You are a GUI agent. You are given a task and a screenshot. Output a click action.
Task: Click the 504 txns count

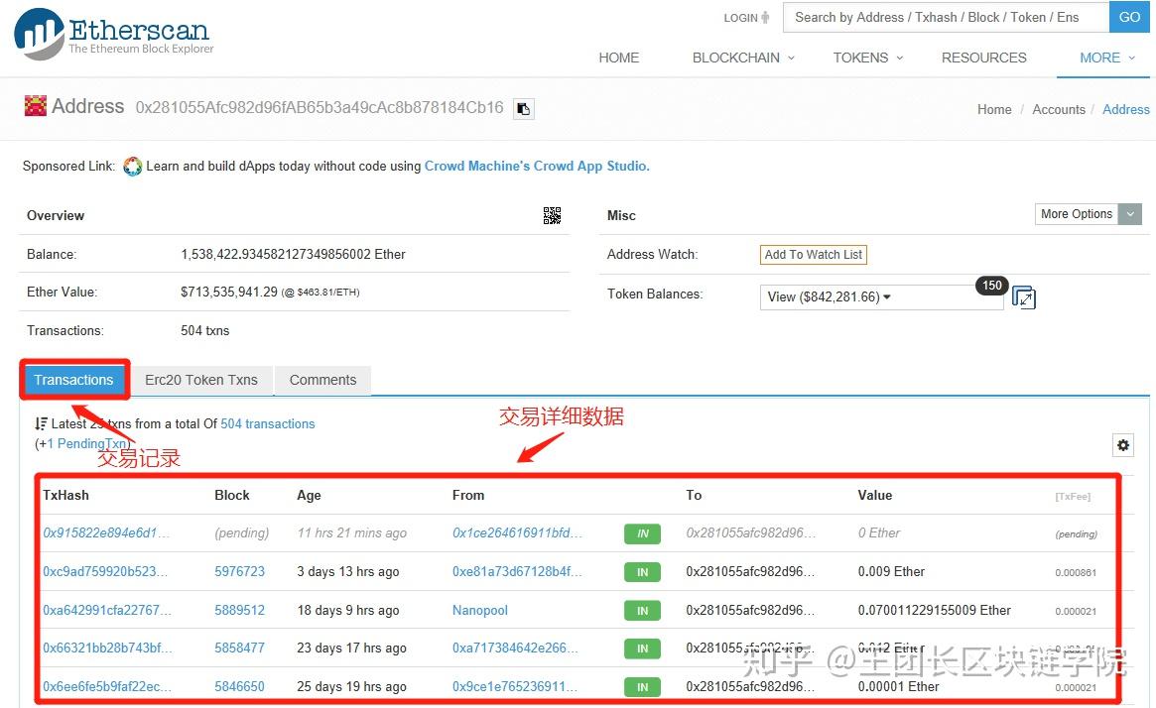pos(205,331)
